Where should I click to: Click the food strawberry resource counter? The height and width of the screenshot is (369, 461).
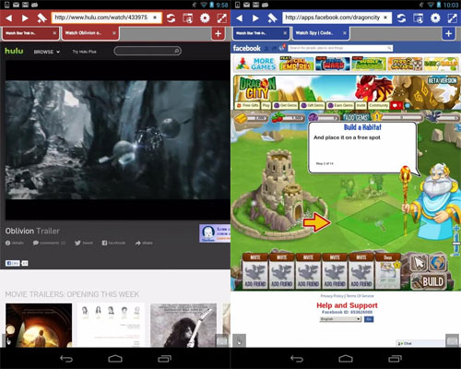tap(288, 118)
